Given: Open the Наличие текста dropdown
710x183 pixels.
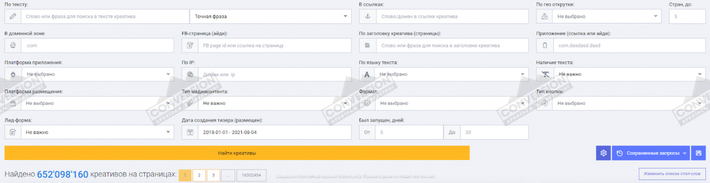Looking at the screenshot, I should [x=629, y=74].
